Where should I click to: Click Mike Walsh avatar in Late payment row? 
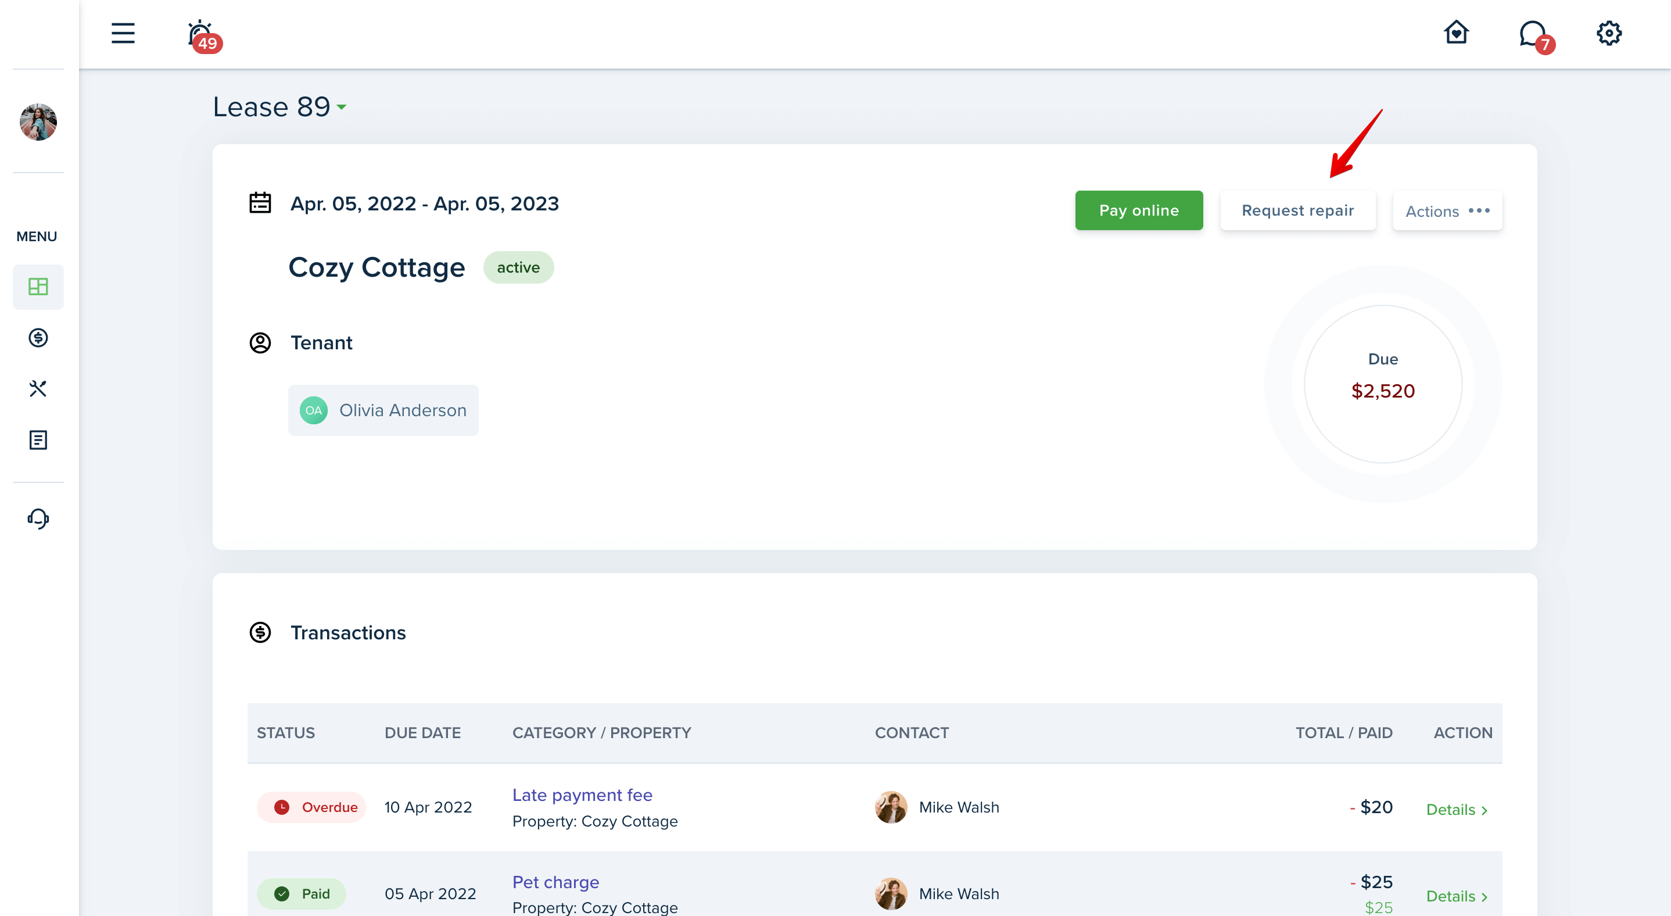point(891,807)
